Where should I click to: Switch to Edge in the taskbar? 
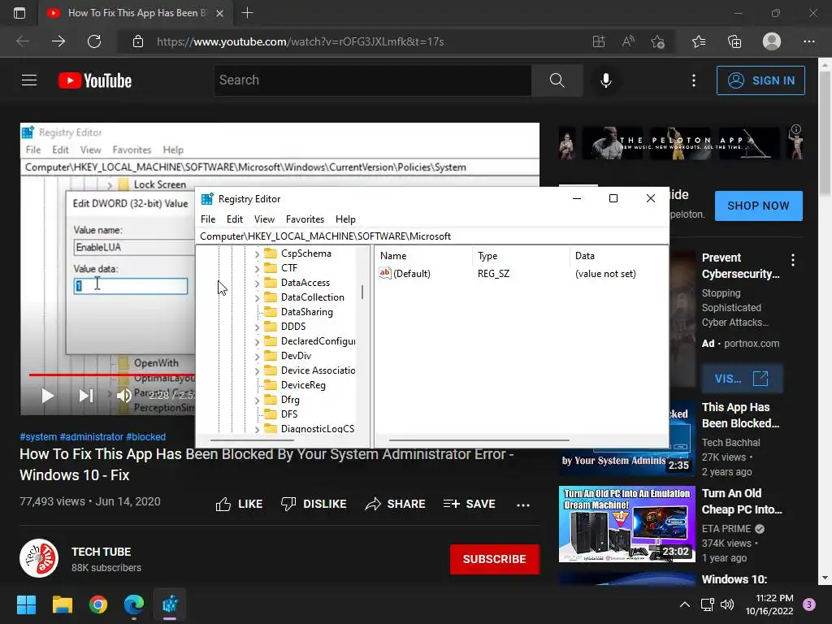(134, 604)
